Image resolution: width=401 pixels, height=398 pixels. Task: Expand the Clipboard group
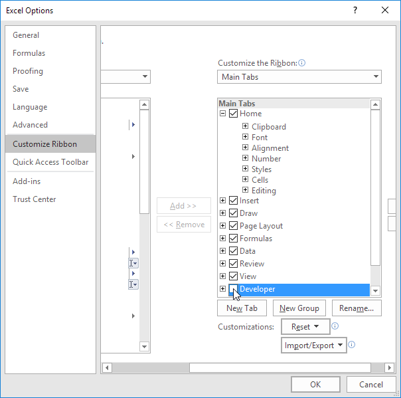tap(245, 126)
